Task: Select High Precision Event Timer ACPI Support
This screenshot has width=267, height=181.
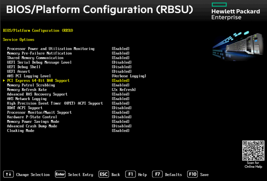Action: 55,103
